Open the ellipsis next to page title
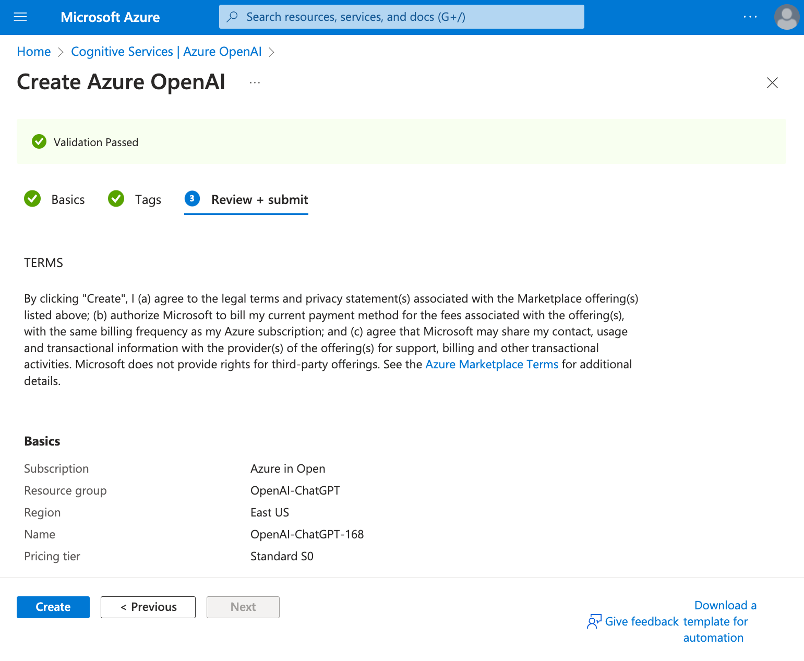804x661 pixels. (255, 82)
